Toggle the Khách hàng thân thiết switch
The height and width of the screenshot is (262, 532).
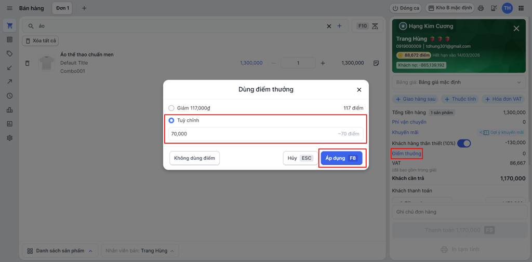464,143
